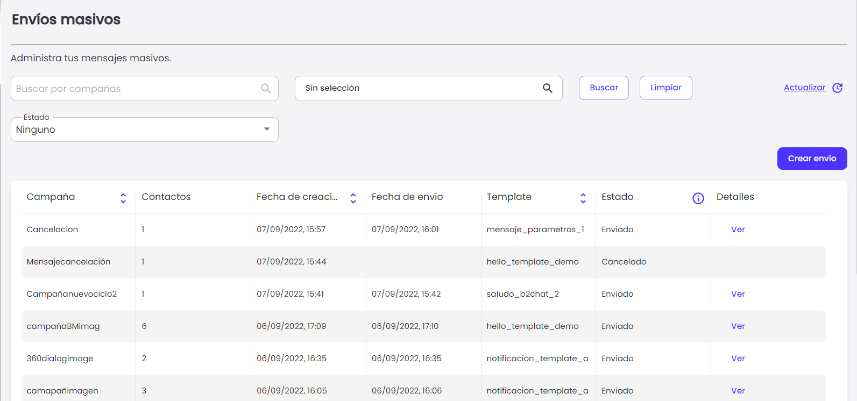Open the Sin selección selector

pos(420,88)
